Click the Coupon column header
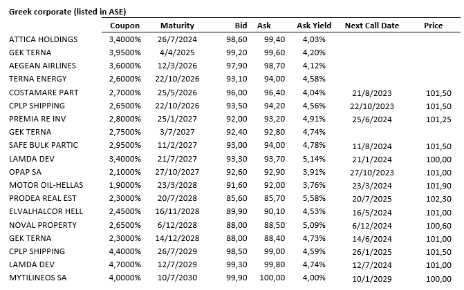This screenshot has width=464, height=290. [125, 26]
